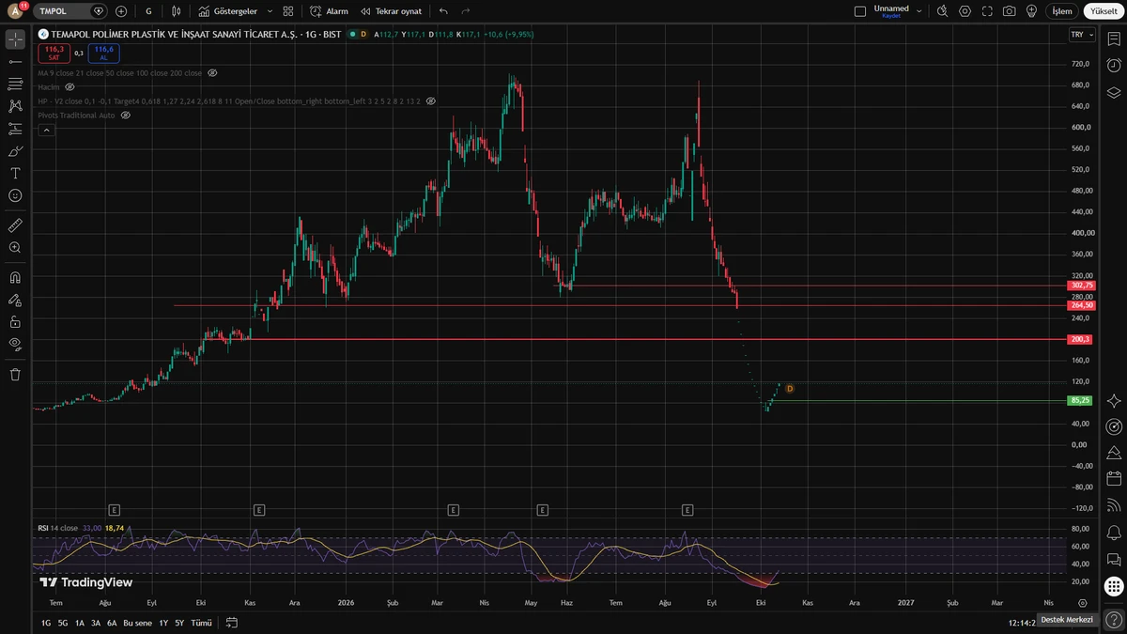This screenshot has height=634, width=1127.
Task: Open chart settings hexagon icon
Action: [965, 11]
